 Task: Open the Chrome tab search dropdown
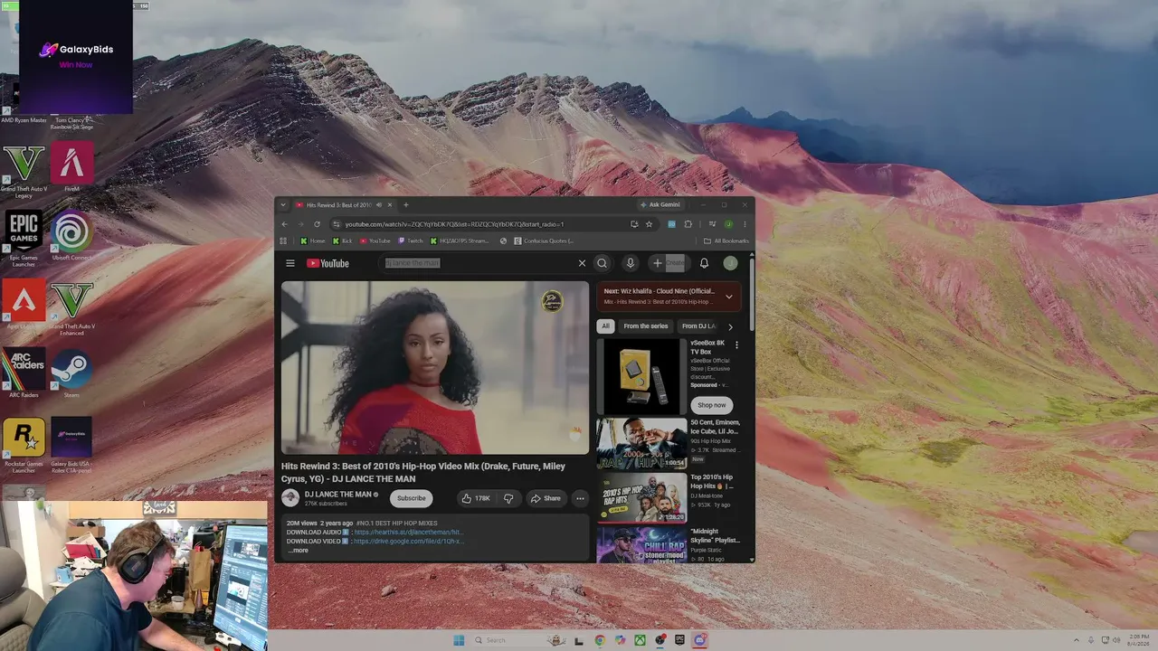pyautogui.click(x=283, y=205)
